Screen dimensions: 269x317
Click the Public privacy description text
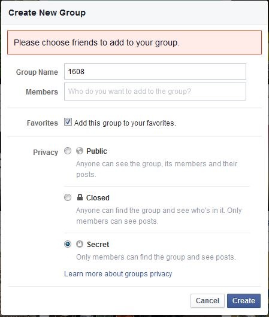click(156, 169)
